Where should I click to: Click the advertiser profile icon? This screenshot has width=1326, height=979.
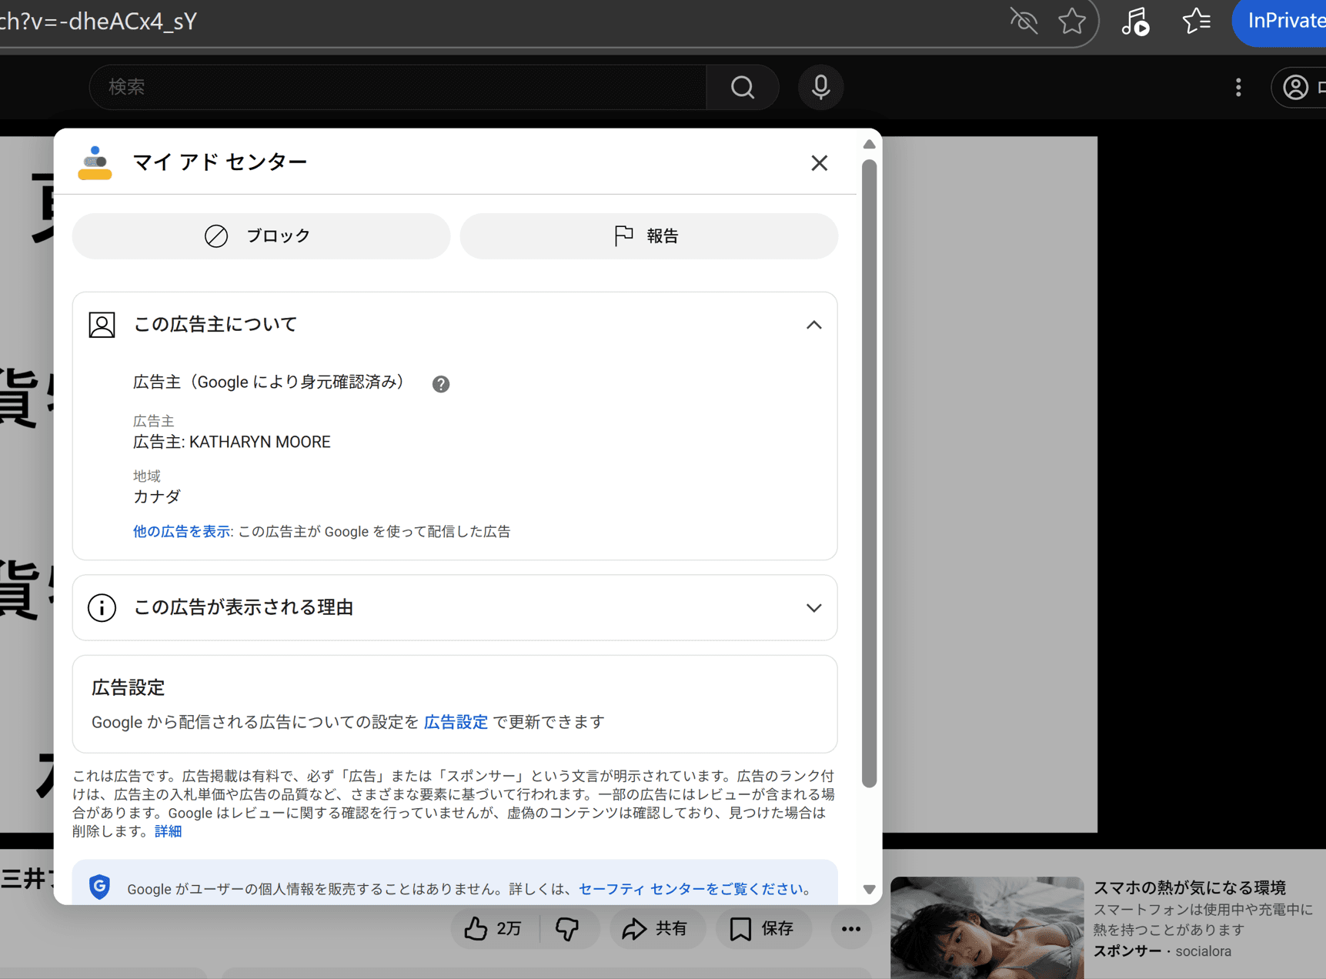[x=102, y=325]
